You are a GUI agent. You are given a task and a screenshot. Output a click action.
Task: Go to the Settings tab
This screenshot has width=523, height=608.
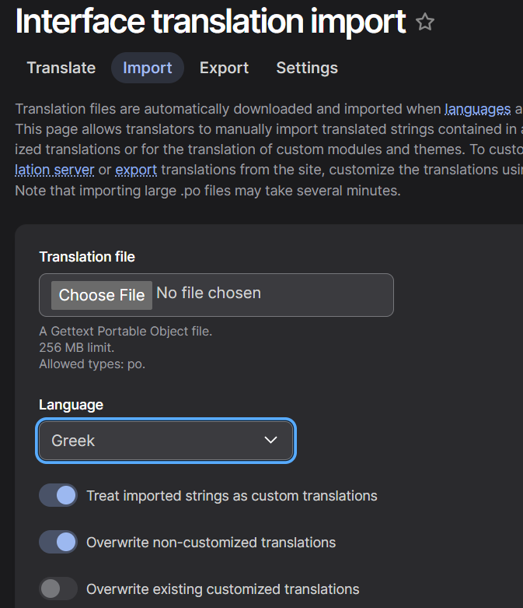[x=307, y=68]
